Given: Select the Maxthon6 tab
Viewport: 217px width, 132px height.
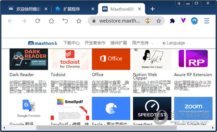Looking at the screenshot, I should point(122,9).
